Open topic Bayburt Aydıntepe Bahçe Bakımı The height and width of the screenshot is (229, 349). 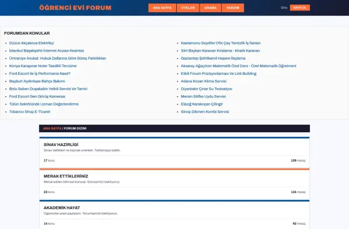click(x=37, y=81)
